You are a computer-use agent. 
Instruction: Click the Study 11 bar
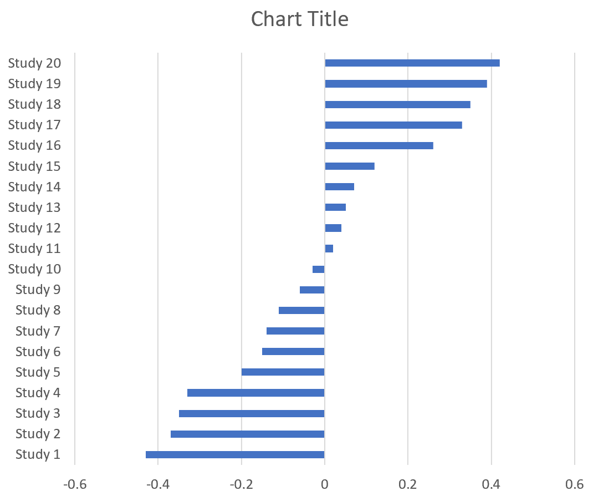[x=329, y=249]
